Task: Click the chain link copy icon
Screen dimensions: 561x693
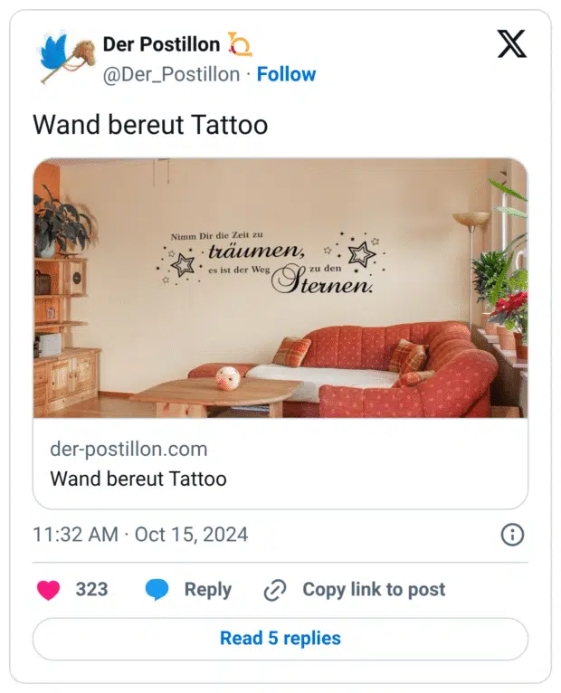Action: click(275, 590)
